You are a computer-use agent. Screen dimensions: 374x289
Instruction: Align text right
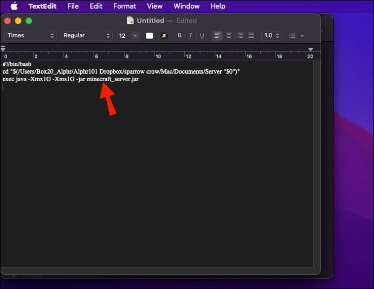[240, 36]
